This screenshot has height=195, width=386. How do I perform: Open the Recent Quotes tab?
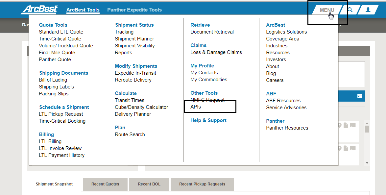click(105, 184)
